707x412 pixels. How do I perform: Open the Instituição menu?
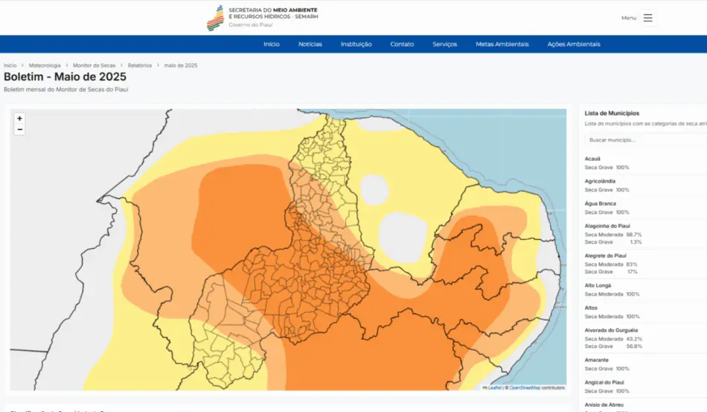tap(356, 44)
